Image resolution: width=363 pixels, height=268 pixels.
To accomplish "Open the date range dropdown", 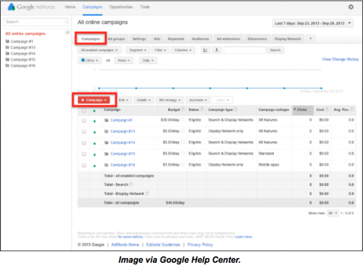I will click(313, 23).
